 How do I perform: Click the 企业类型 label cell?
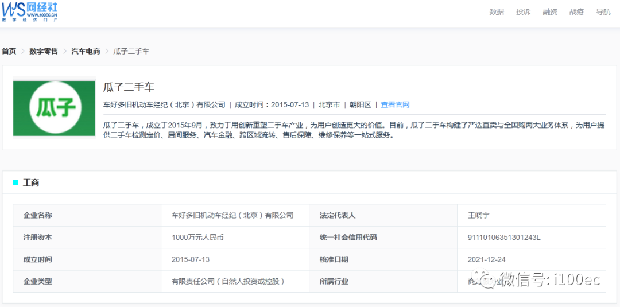coord(87,282)
